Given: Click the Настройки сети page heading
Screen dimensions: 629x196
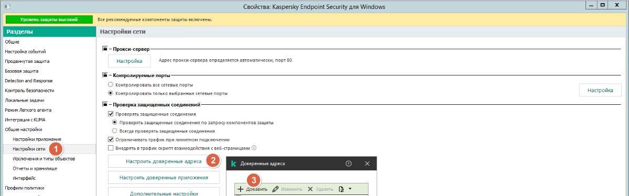Looking at the screenshot, I should [x=123, y=32].
